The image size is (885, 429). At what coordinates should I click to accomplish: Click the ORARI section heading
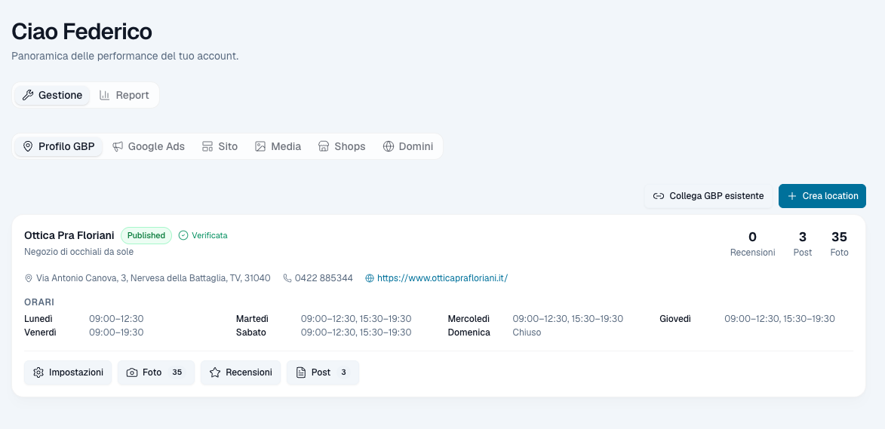39,303
